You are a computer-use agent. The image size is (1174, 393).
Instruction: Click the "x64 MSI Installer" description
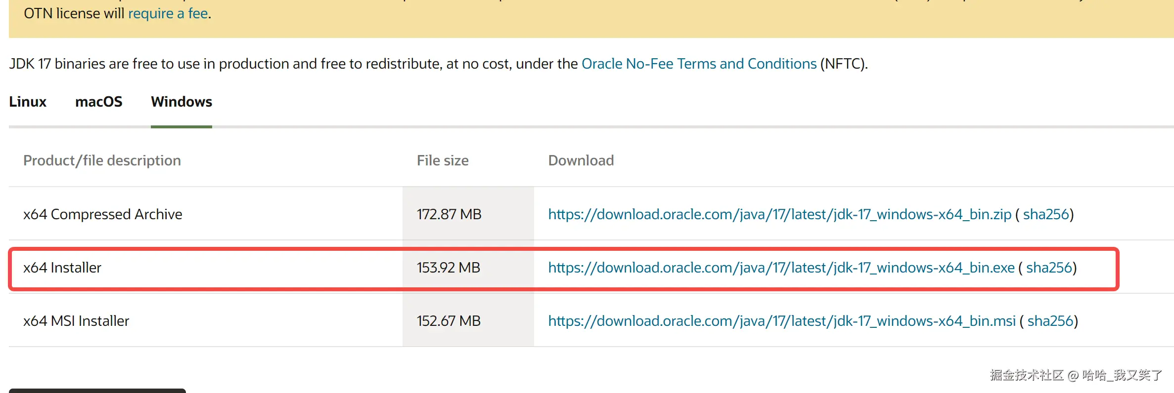[76, 321]
